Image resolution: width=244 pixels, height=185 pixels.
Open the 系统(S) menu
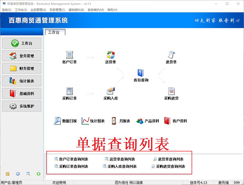(7, 10)
